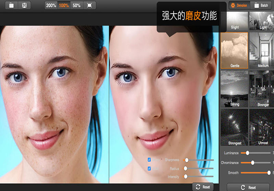The height and width of the screenshot is (191, 274).
Task: Click the "Intensity" label
Action: [173, 177]
